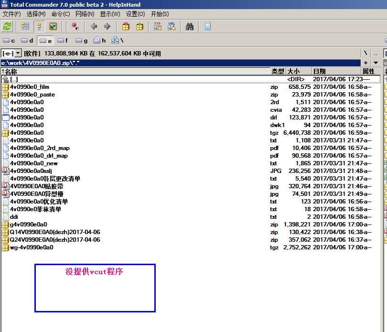Open the network neighborhood drive button
Image resolution: width=387 pixels, height=332 pixels.
point(117,41)
